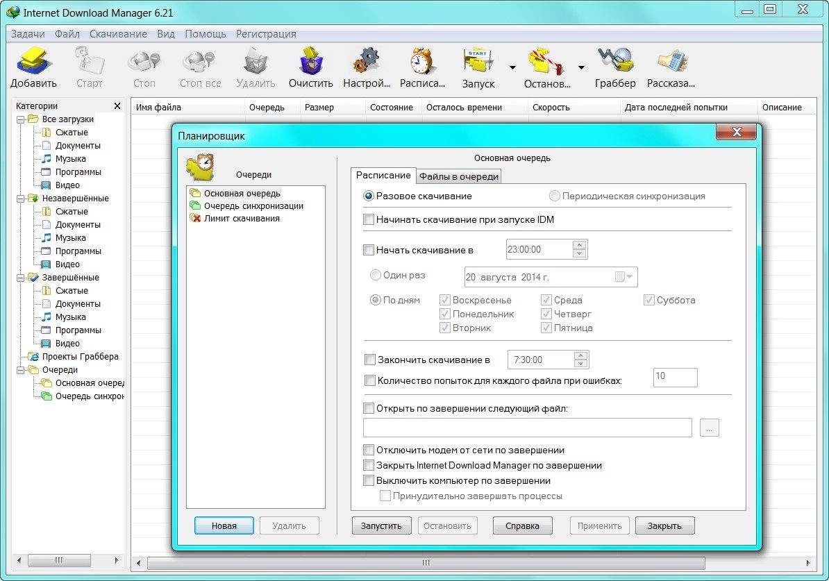Open Расписание clock toolbar icon

click(x=422, y=67)
